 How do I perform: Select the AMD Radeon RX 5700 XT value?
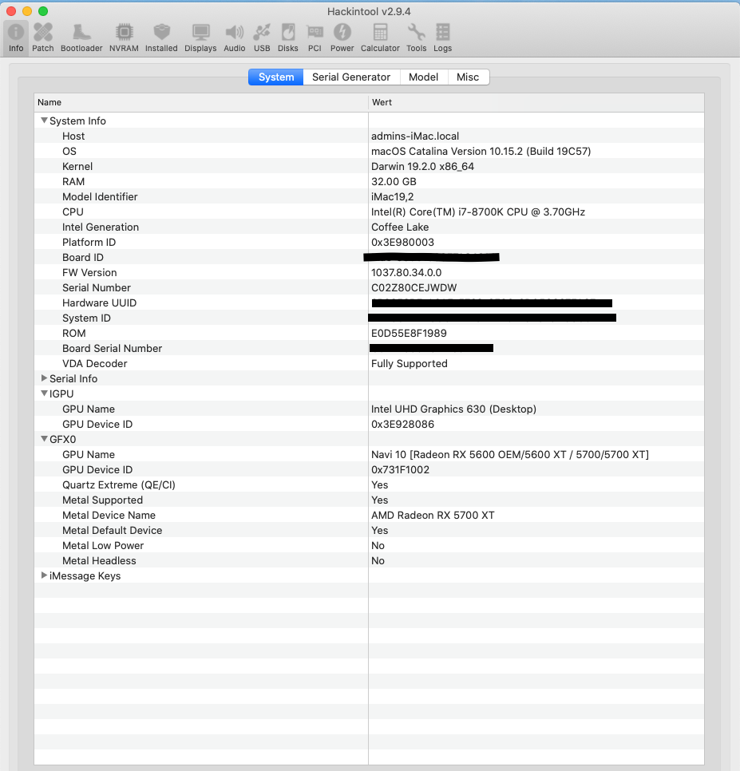433,515
